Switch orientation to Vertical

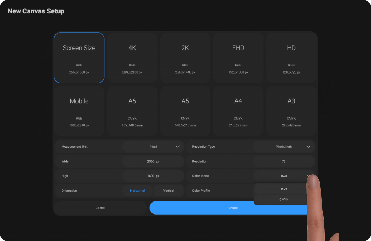[x=168, y=191]
